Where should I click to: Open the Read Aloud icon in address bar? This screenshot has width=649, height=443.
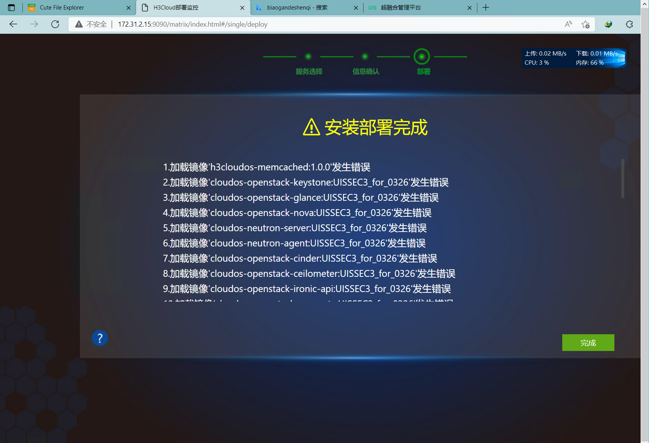(x=568, y=24)
